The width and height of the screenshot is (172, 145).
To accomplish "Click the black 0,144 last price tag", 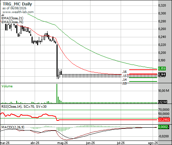I will point(162,75).
